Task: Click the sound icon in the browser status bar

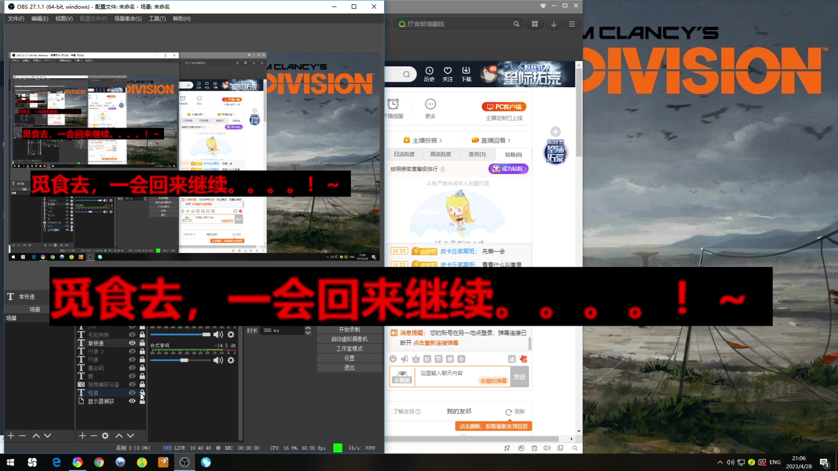Action: coord(547,448)
